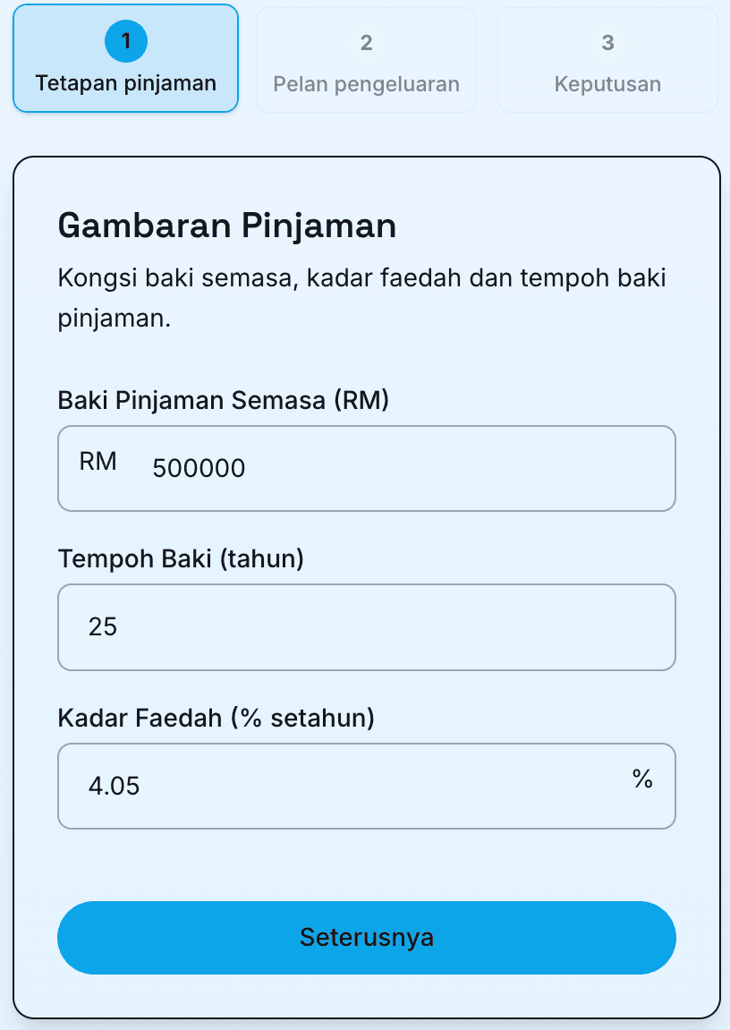Click the blue step 1 circle badge
This screenshot has width=730, height=1030.
(126, 42)
